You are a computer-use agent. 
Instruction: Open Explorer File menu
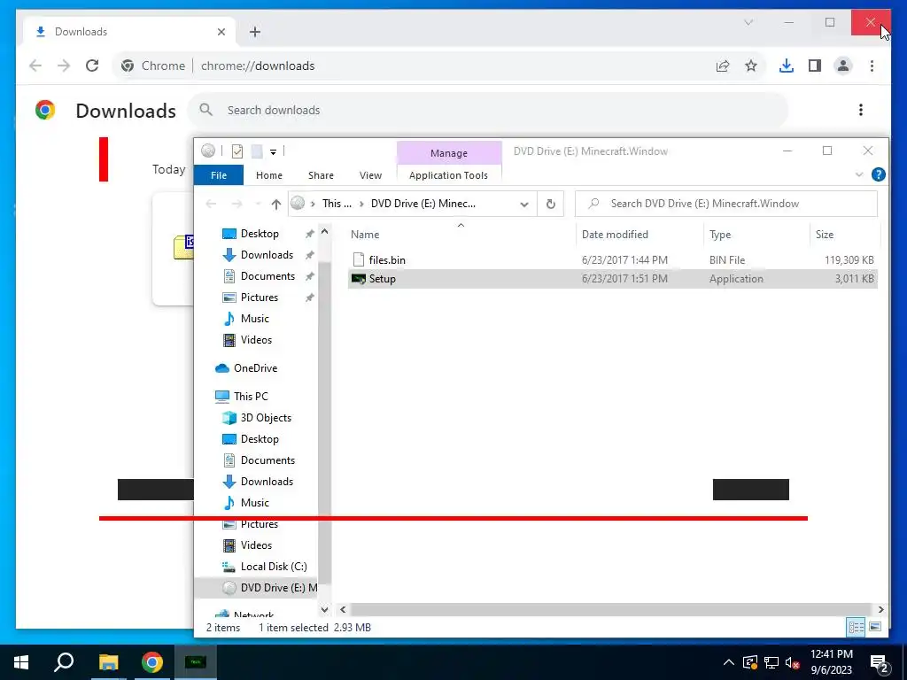(219, 175)
